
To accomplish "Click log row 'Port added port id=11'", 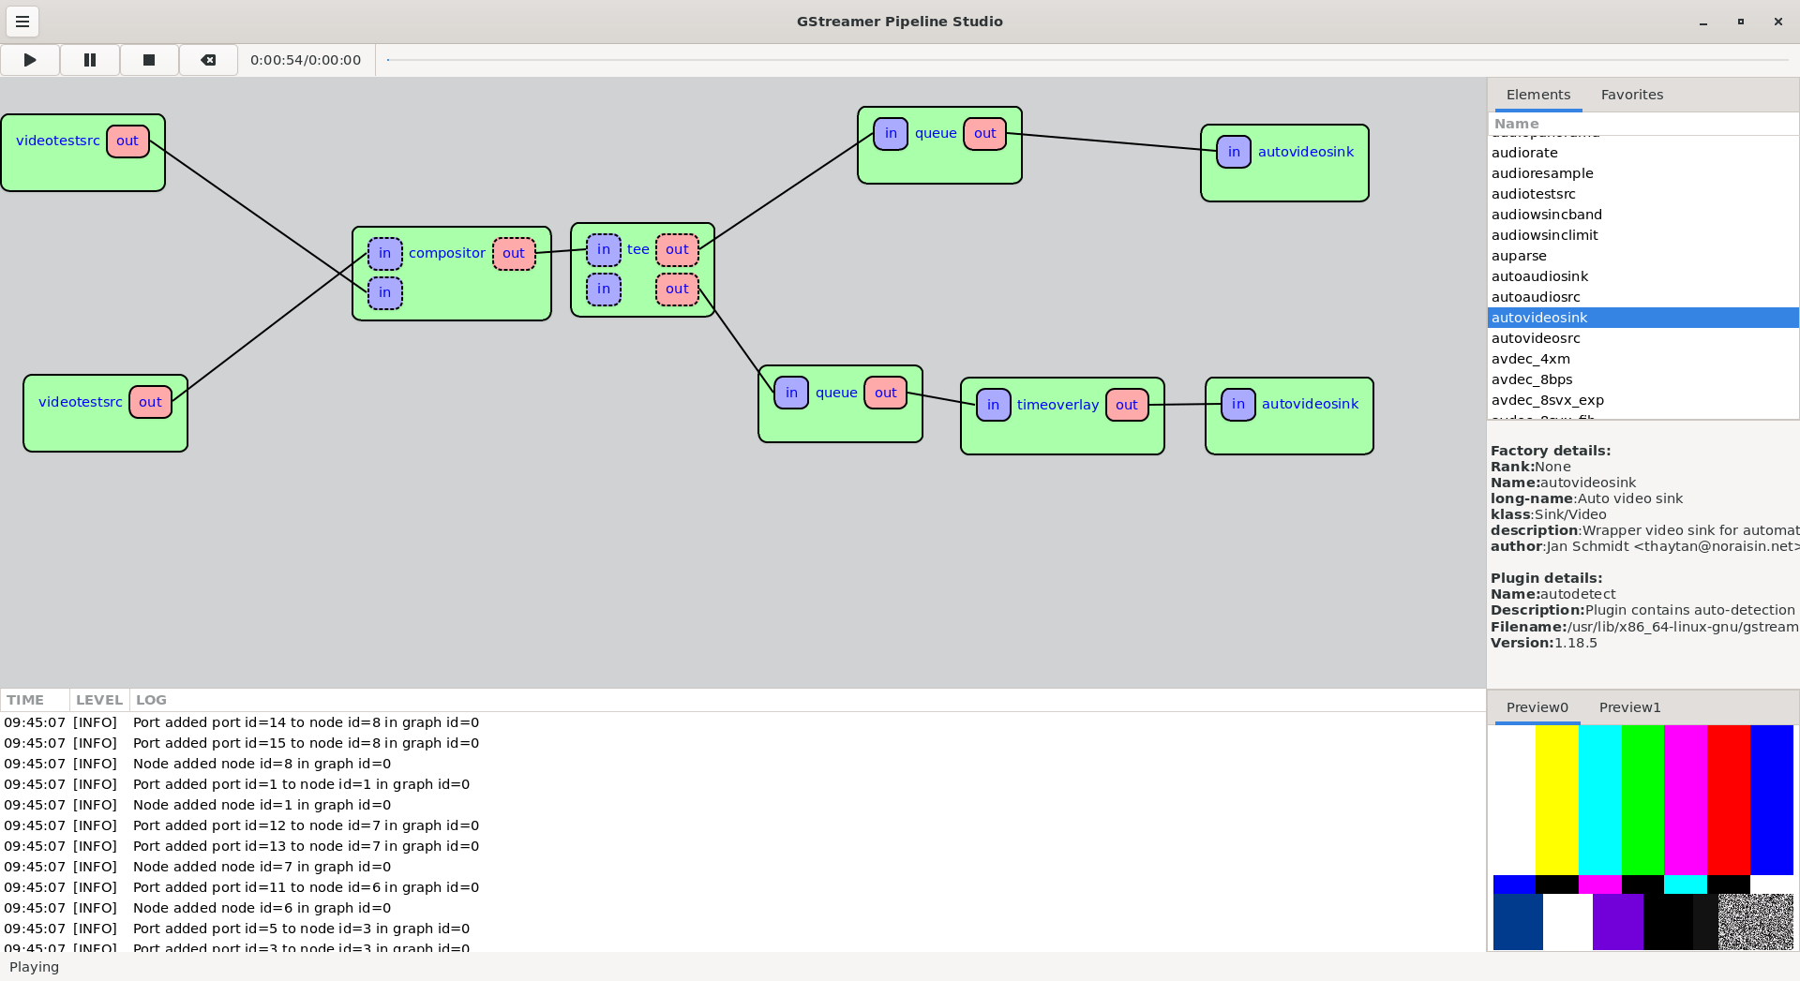I will (742, 887).
